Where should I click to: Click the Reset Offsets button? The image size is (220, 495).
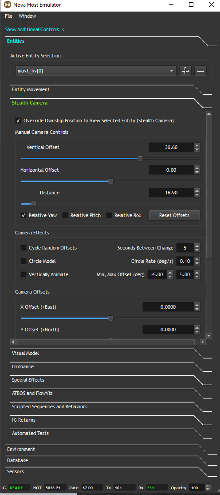[174, 215]
